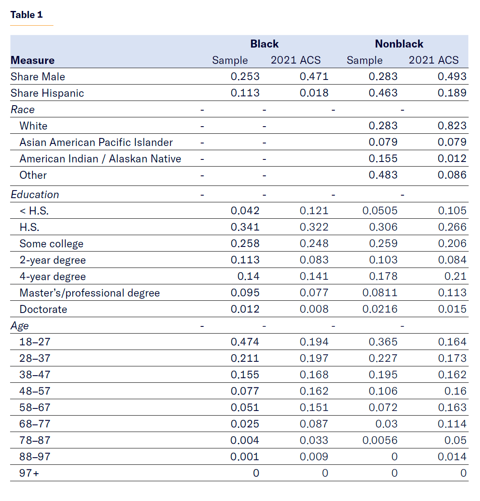Image resolution: width=480 pixels, height=501 pixels.
Task: Click the "Master's/professional degree" row label
Action: pos(90,293)
